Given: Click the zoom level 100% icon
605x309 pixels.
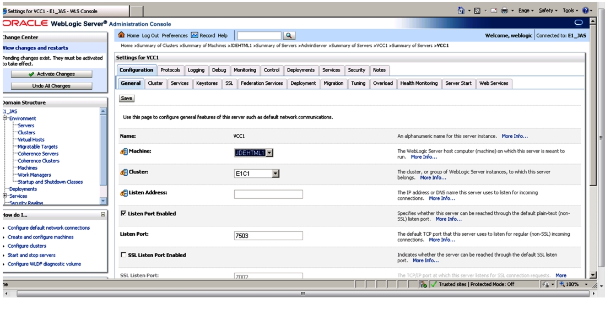Looking at the screenshot, I should tap(562, 284).
